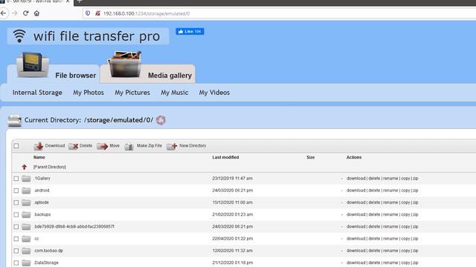
Task: Open the [Parent Directory] link
Action: (50, 167)
